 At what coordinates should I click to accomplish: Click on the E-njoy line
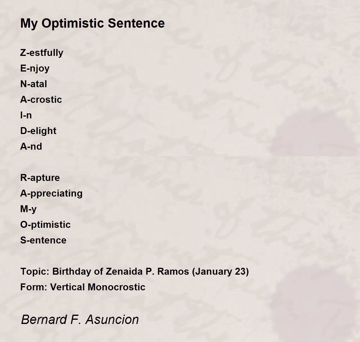coord(35,69)
